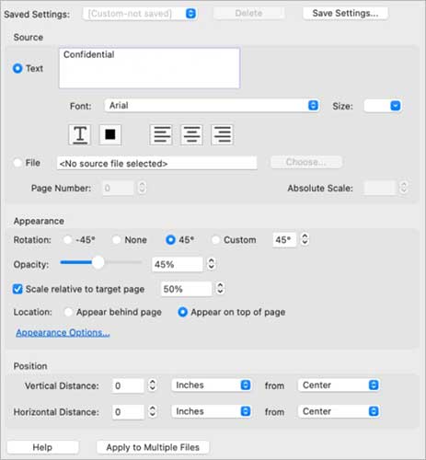Choose -45° rotation option
The image size is (426, 460).
67,240
